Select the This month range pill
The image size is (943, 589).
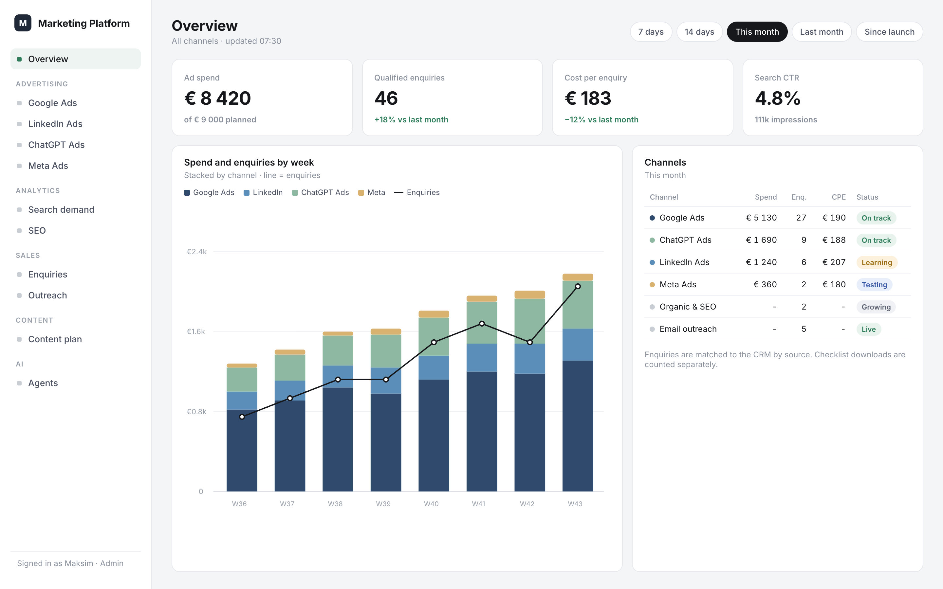tap(757, 32)
